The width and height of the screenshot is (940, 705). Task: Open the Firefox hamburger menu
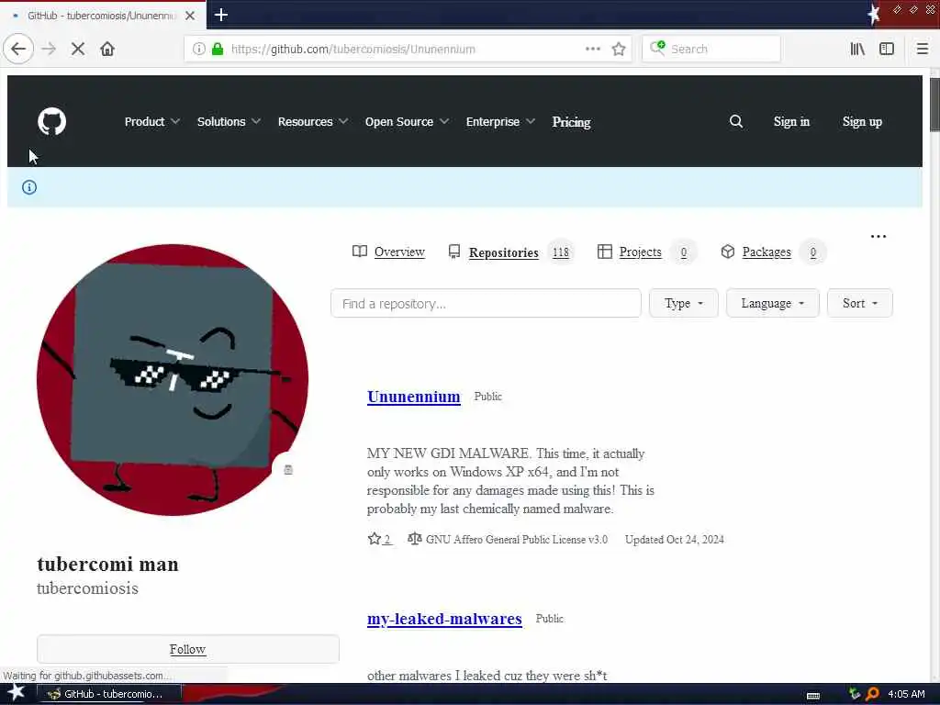923,49
